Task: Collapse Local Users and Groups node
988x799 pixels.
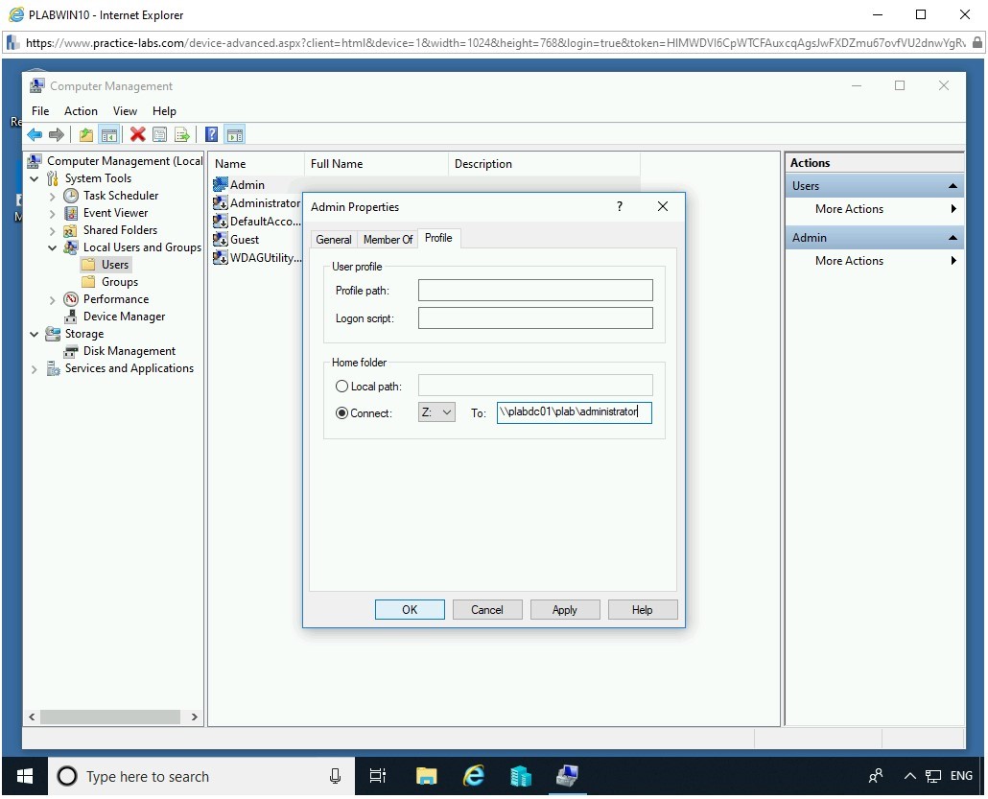Action: pos(53,247)
